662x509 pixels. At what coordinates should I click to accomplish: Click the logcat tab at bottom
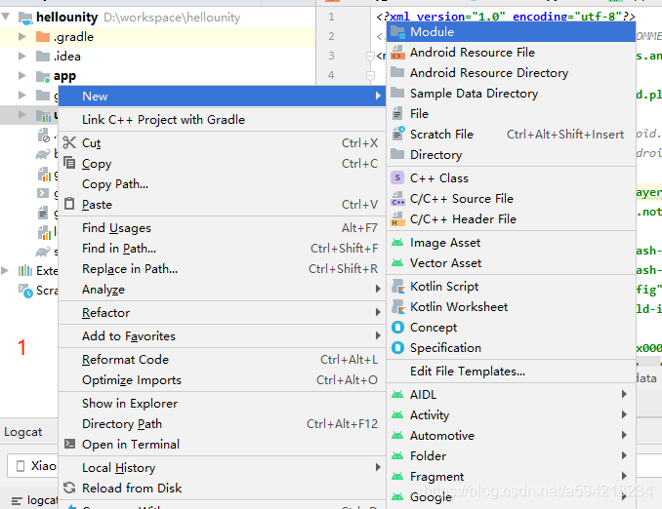[34, 500]
